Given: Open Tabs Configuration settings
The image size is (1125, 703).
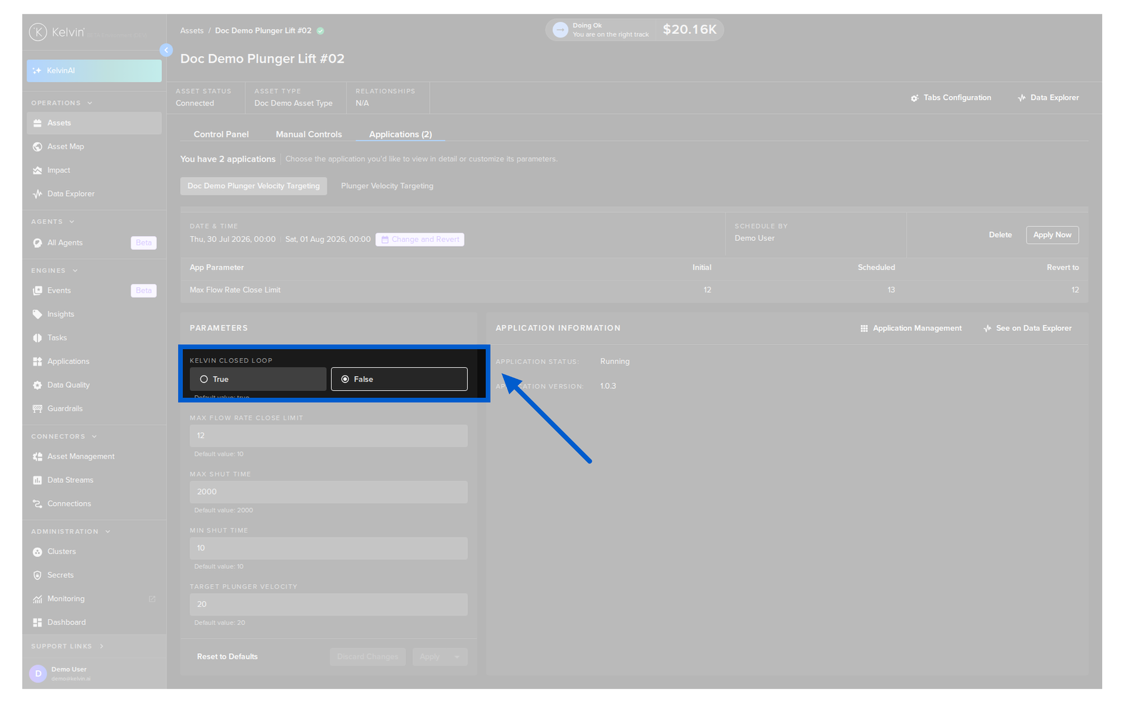Looking at the screenshot, I should (x=951, y=98).
